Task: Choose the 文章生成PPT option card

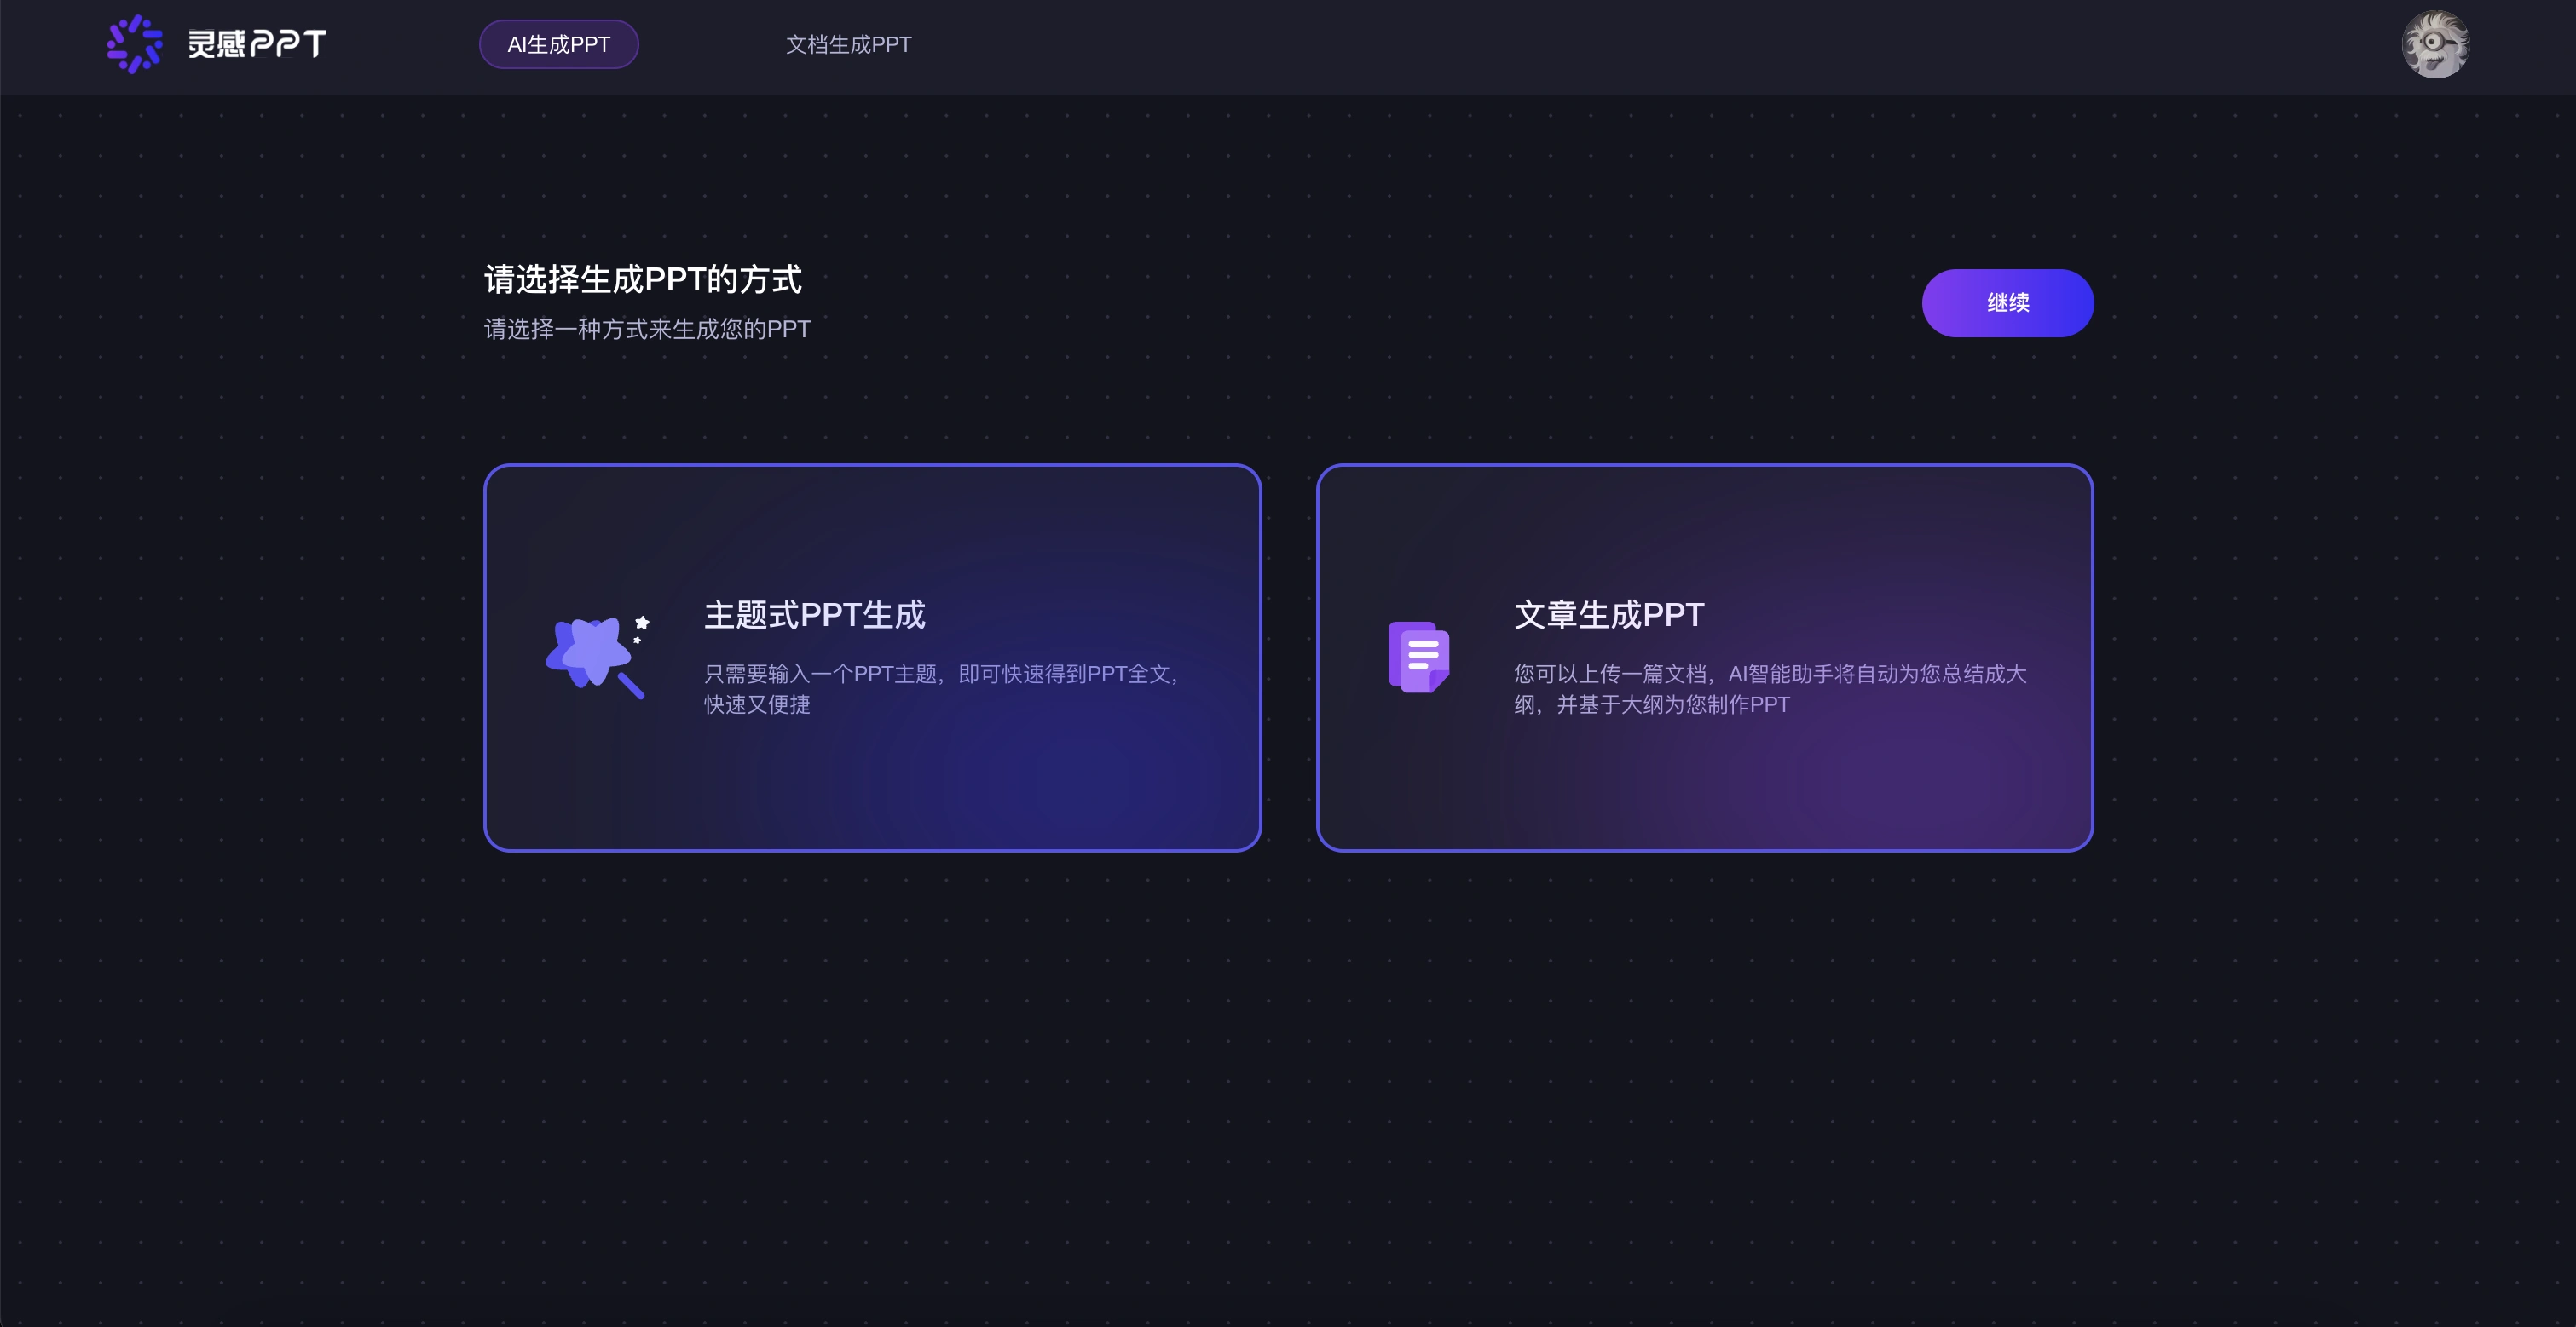Action: [1704, 658]
